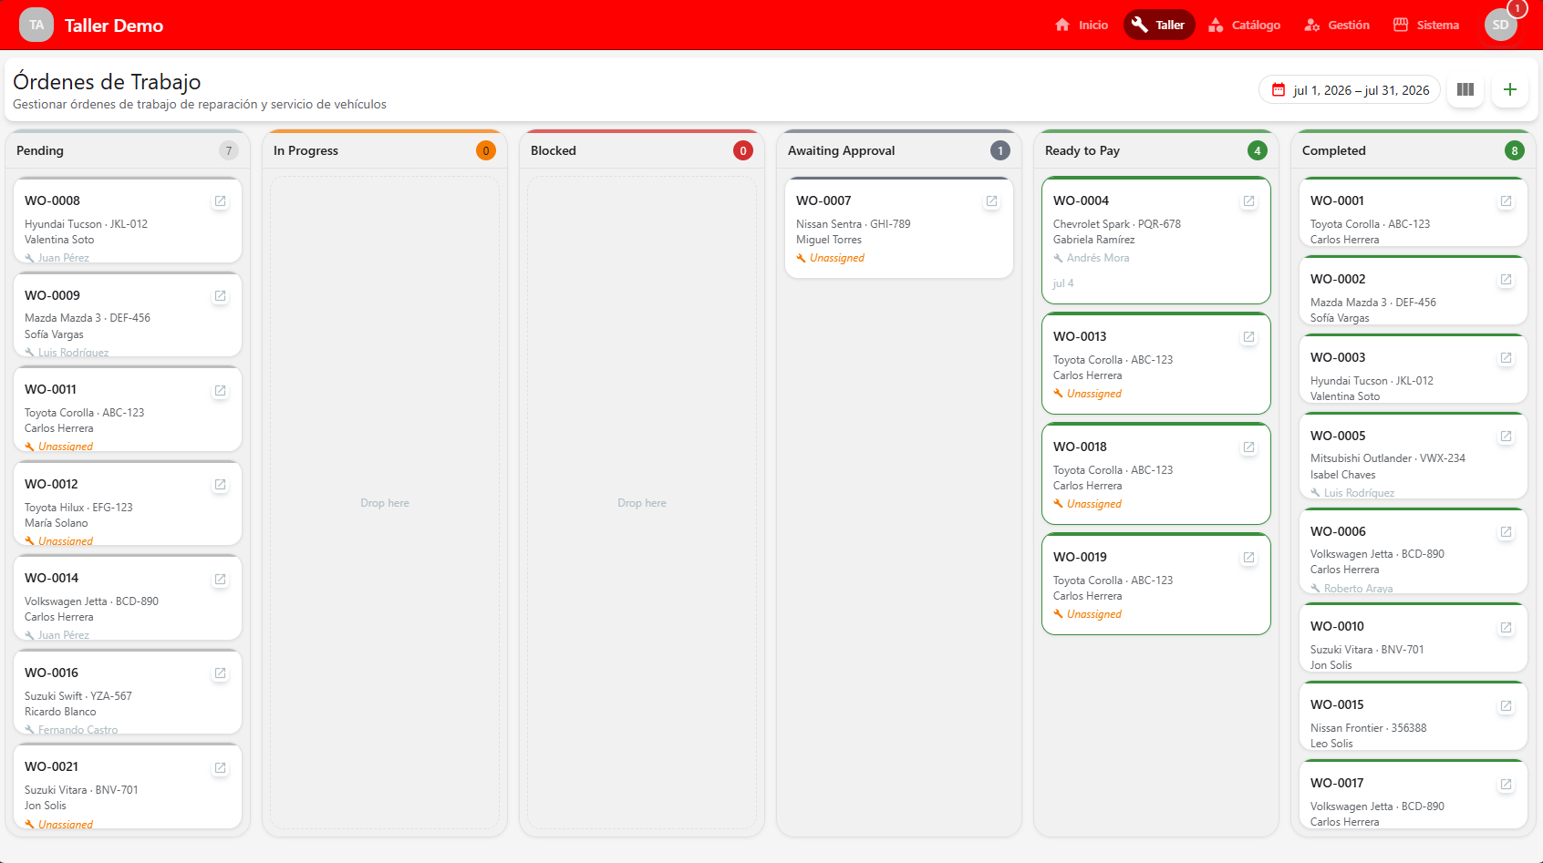Open work order WO-0006 details icon

pos(1506,532)
